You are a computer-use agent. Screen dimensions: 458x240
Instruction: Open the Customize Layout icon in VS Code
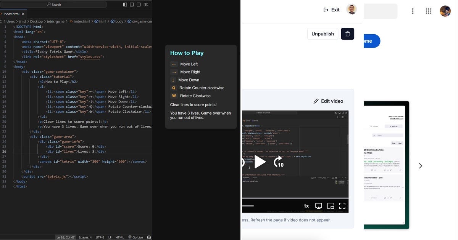click(145, 4)
